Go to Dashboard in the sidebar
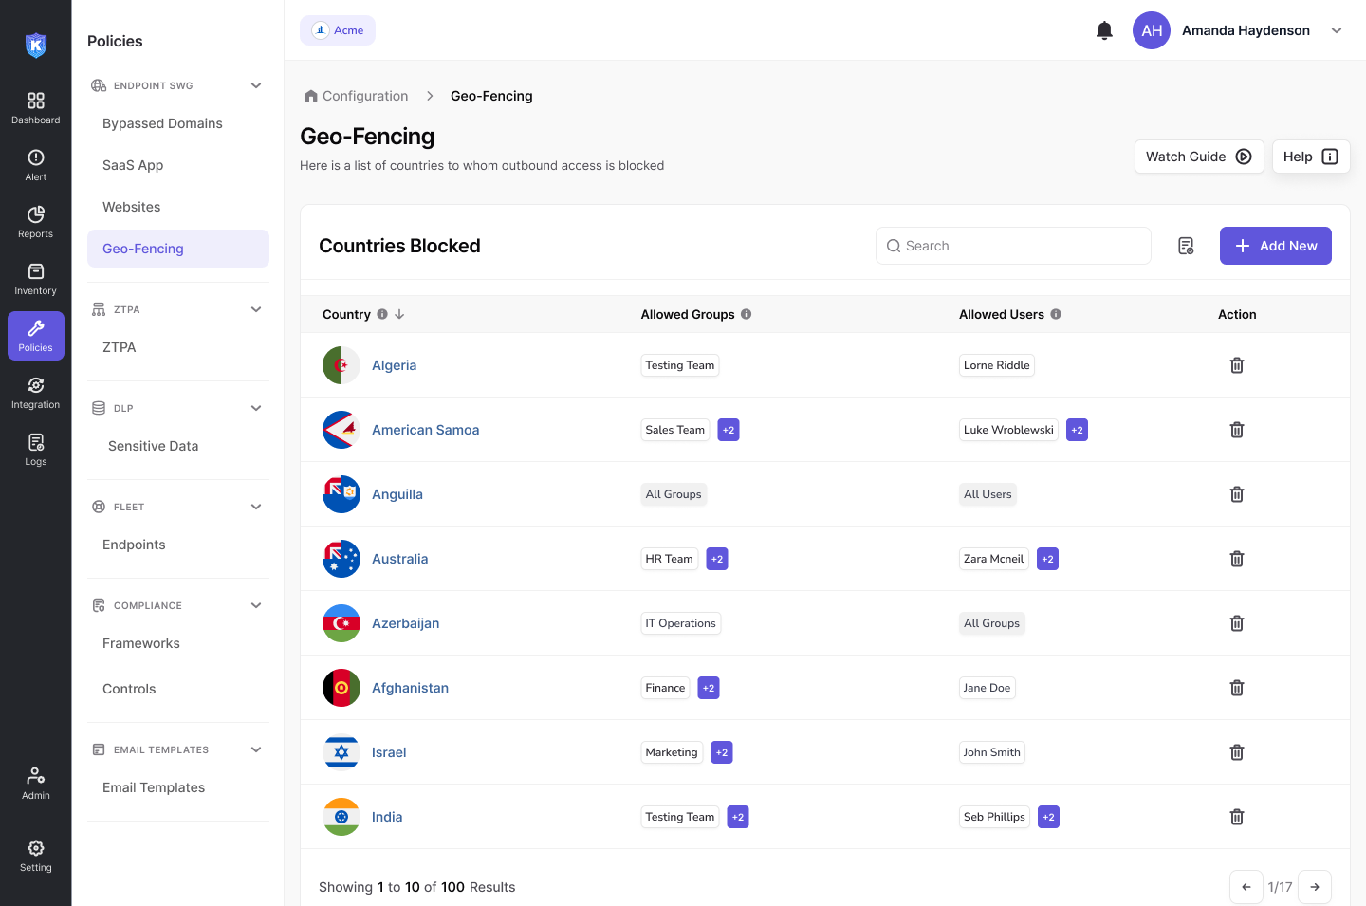Screen dimensions: 1366x906 (x=36, y=108)
